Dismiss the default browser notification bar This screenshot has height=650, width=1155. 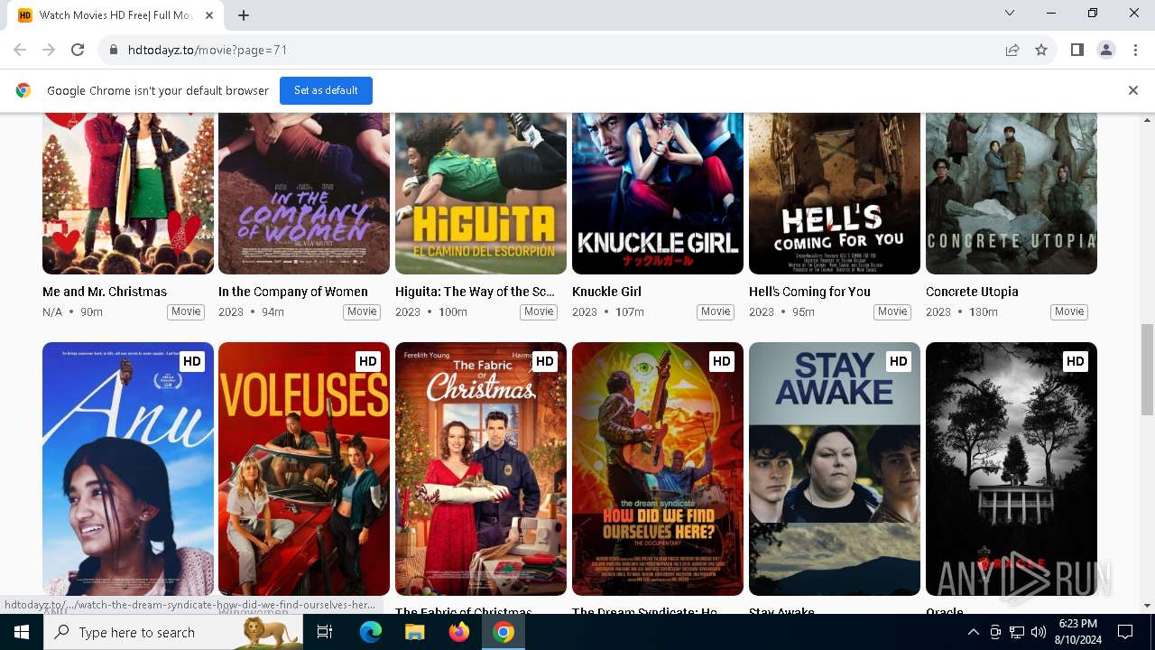pos(1132,90)
